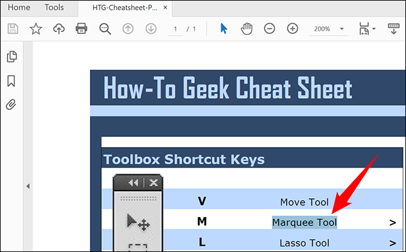Switch to the Hand pan tool
This screenshot has width=406, height=252.
247,29
